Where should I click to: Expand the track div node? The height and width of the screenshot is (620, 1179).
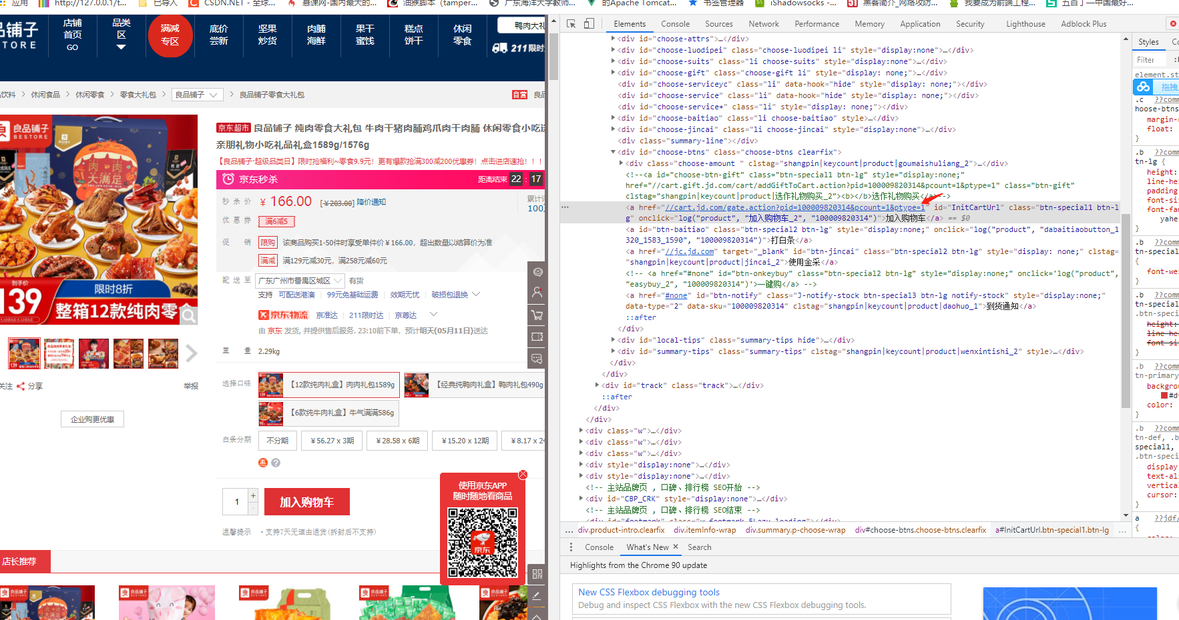tap(597, 385)
